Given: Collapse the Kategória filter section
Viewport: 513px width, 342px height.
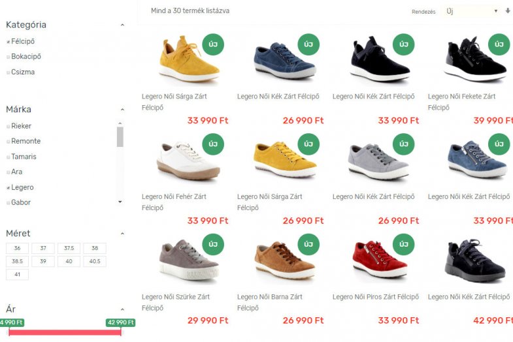Looking at the screenshot, I should [x=122, y=25].
